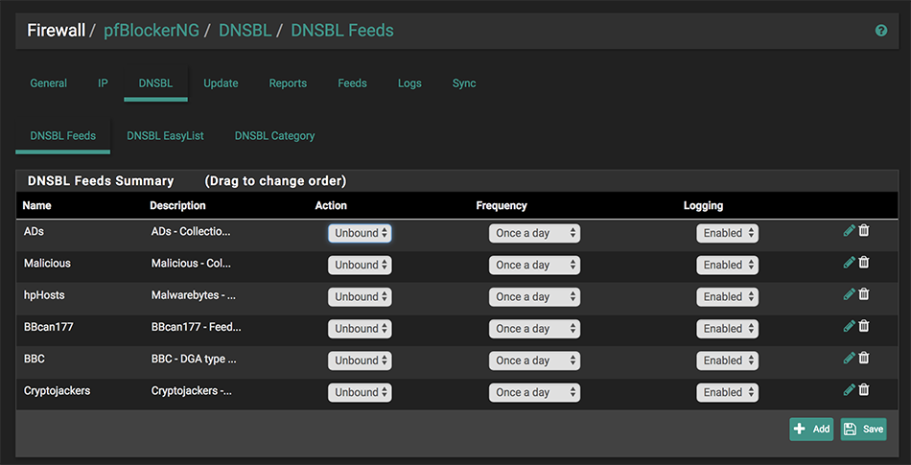Open Logging dropdown for hpHosts feed
The image size is (911, 465).
coord(727,297)
